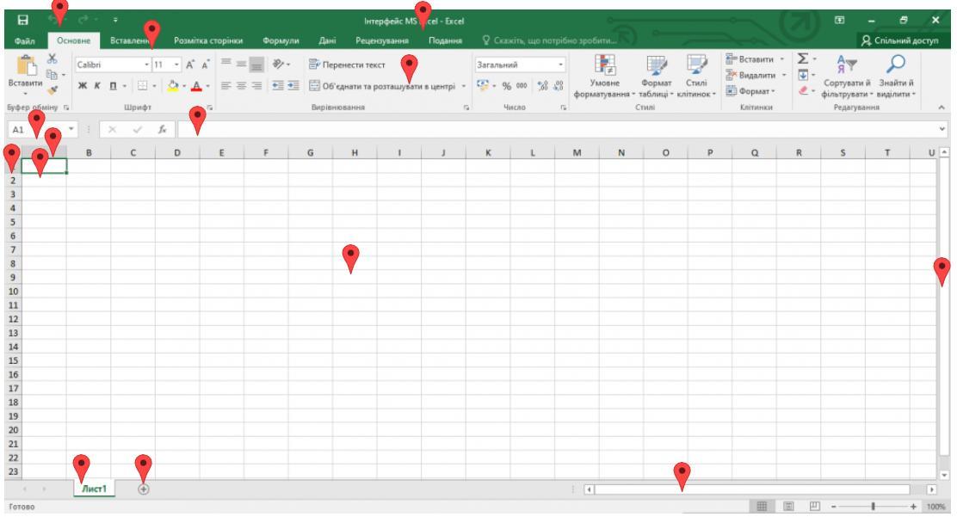
Task: Increase font size with larger A icon
Action: pyautogui.click(x=190, y=65)
